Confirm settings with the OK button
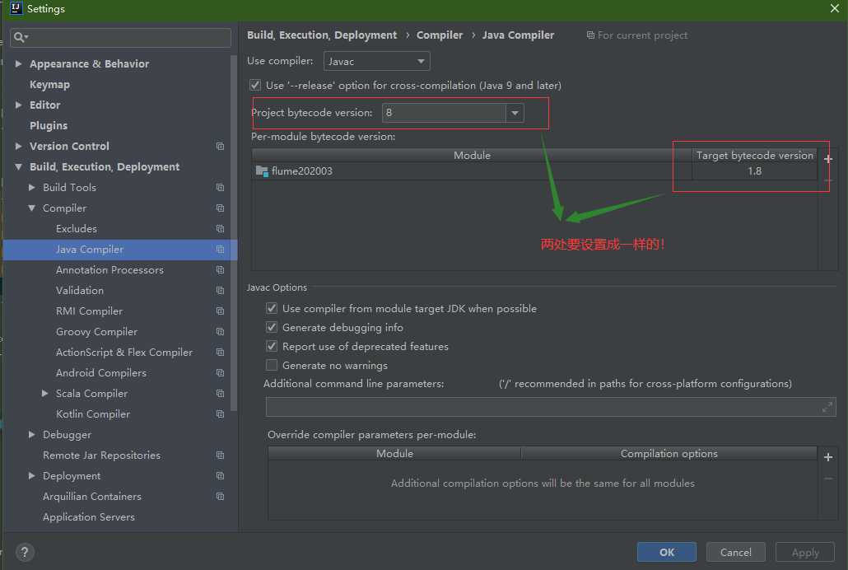This screenshot has height=570, width=848. (666, 552)
